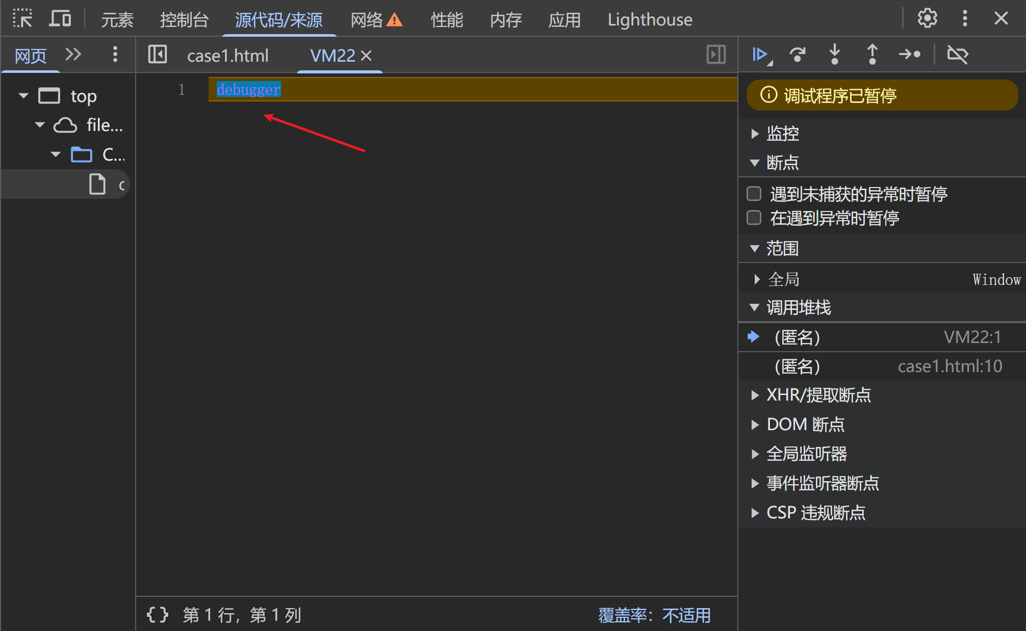This screenshot has width=1026, height=631.
Task: Close the VM22 tab
Action: (x=366, y=56)
